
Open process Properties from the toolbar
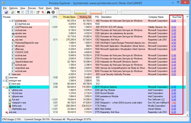pyautogui.click(x=38, y=12)
